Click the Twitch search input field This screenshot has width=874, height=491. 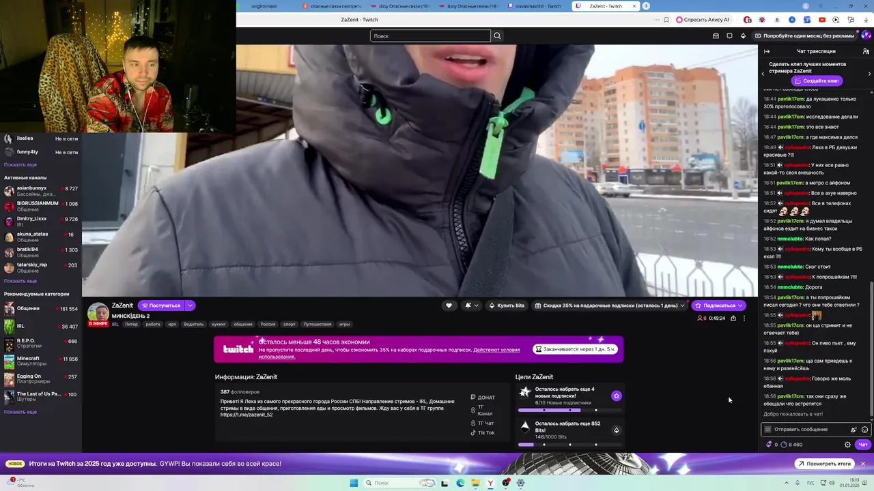tap(430, 36)
